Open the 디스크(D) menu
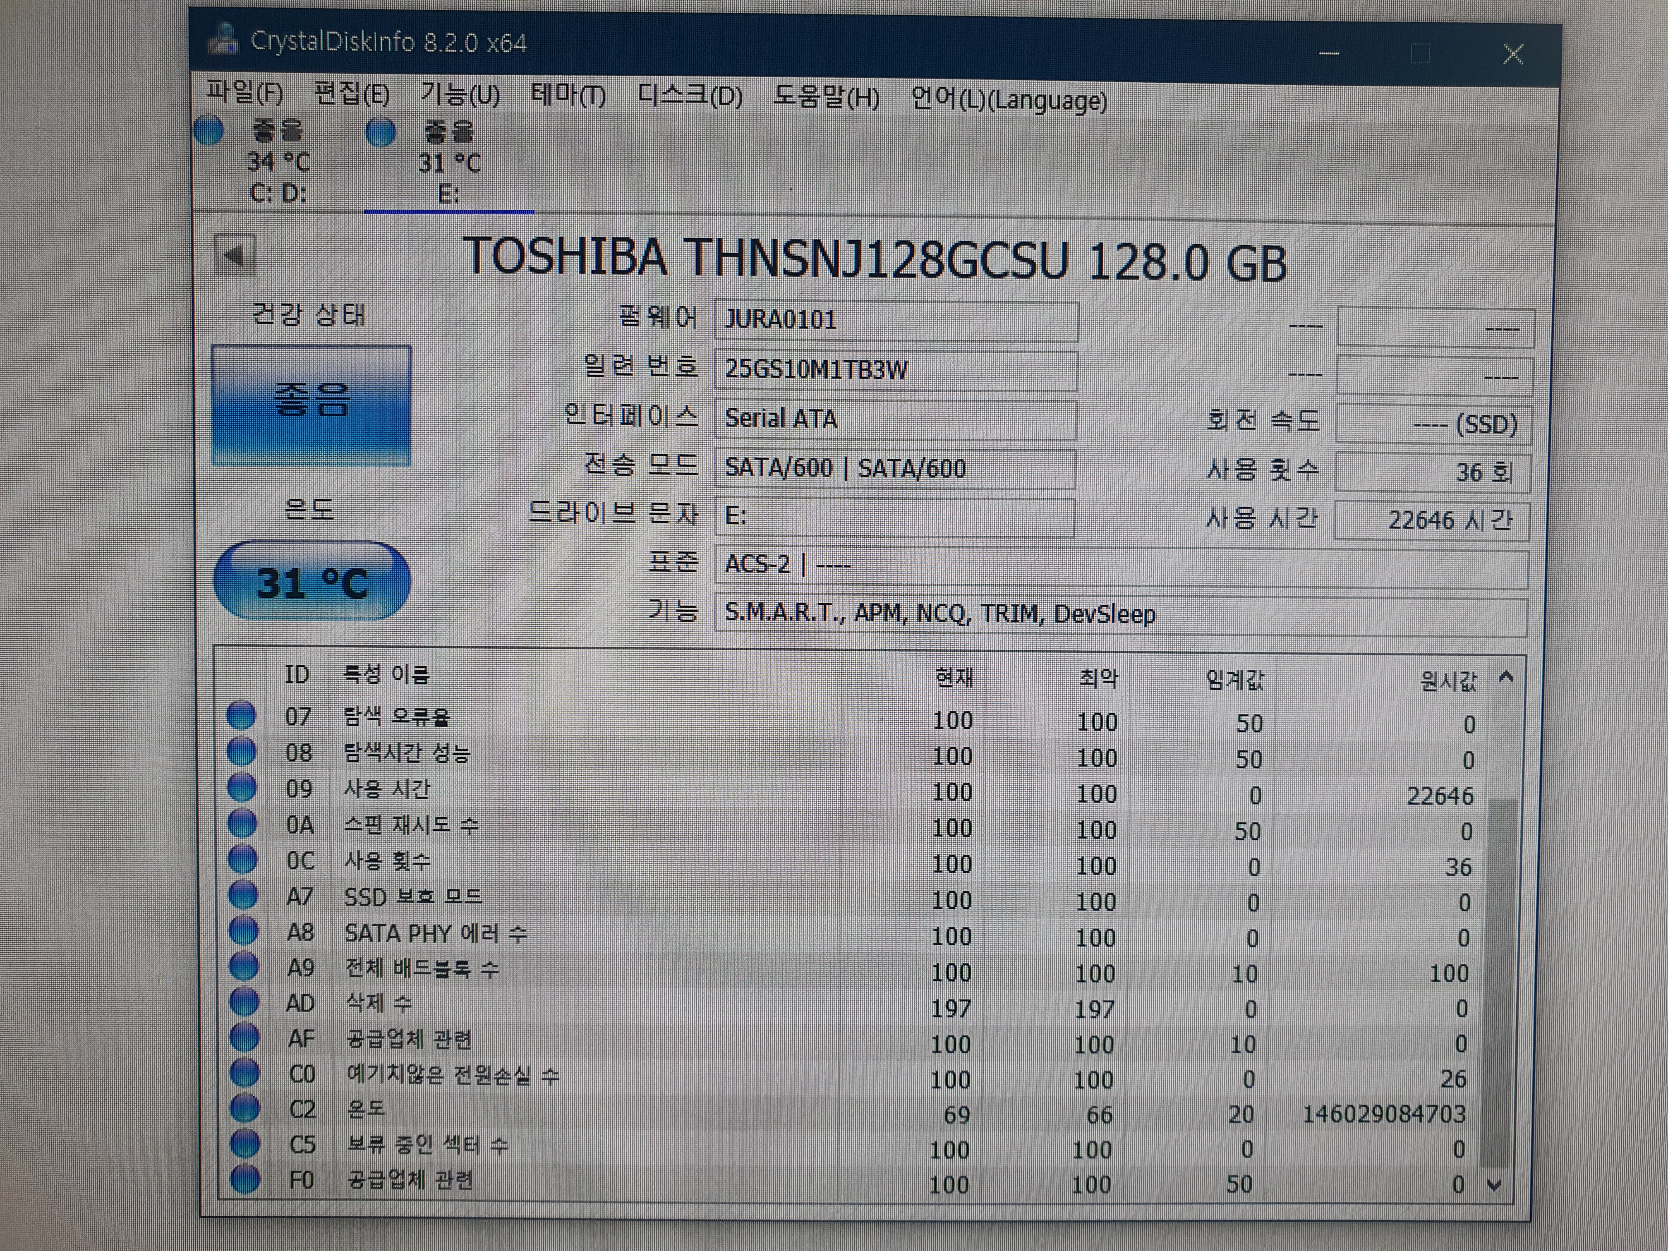This screenshot has height=1251, width=1668. click(690, 96)
